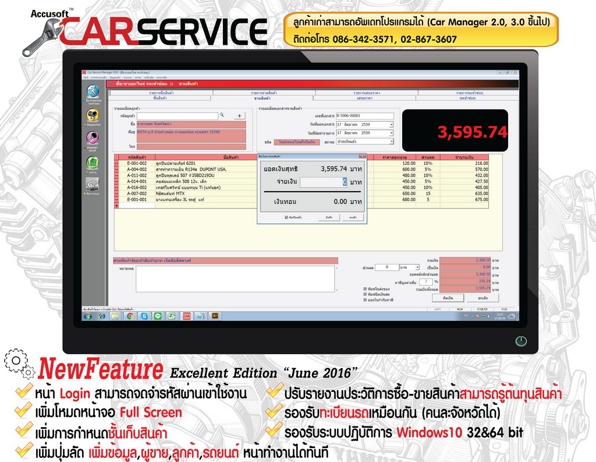Select the ขายสินค้า tab
The image size is (596, 462).
(262, 98)
